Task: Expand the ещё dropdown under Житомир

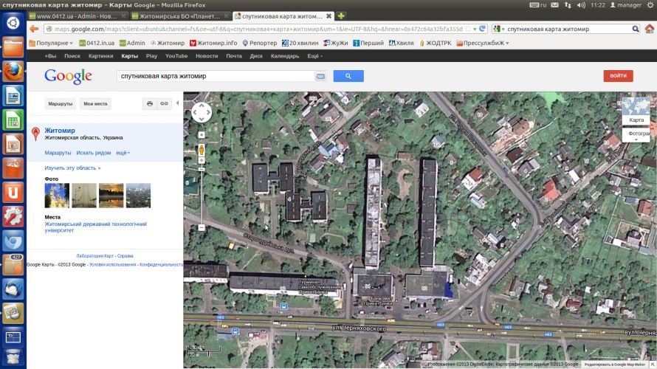Action: pos(123,153)
